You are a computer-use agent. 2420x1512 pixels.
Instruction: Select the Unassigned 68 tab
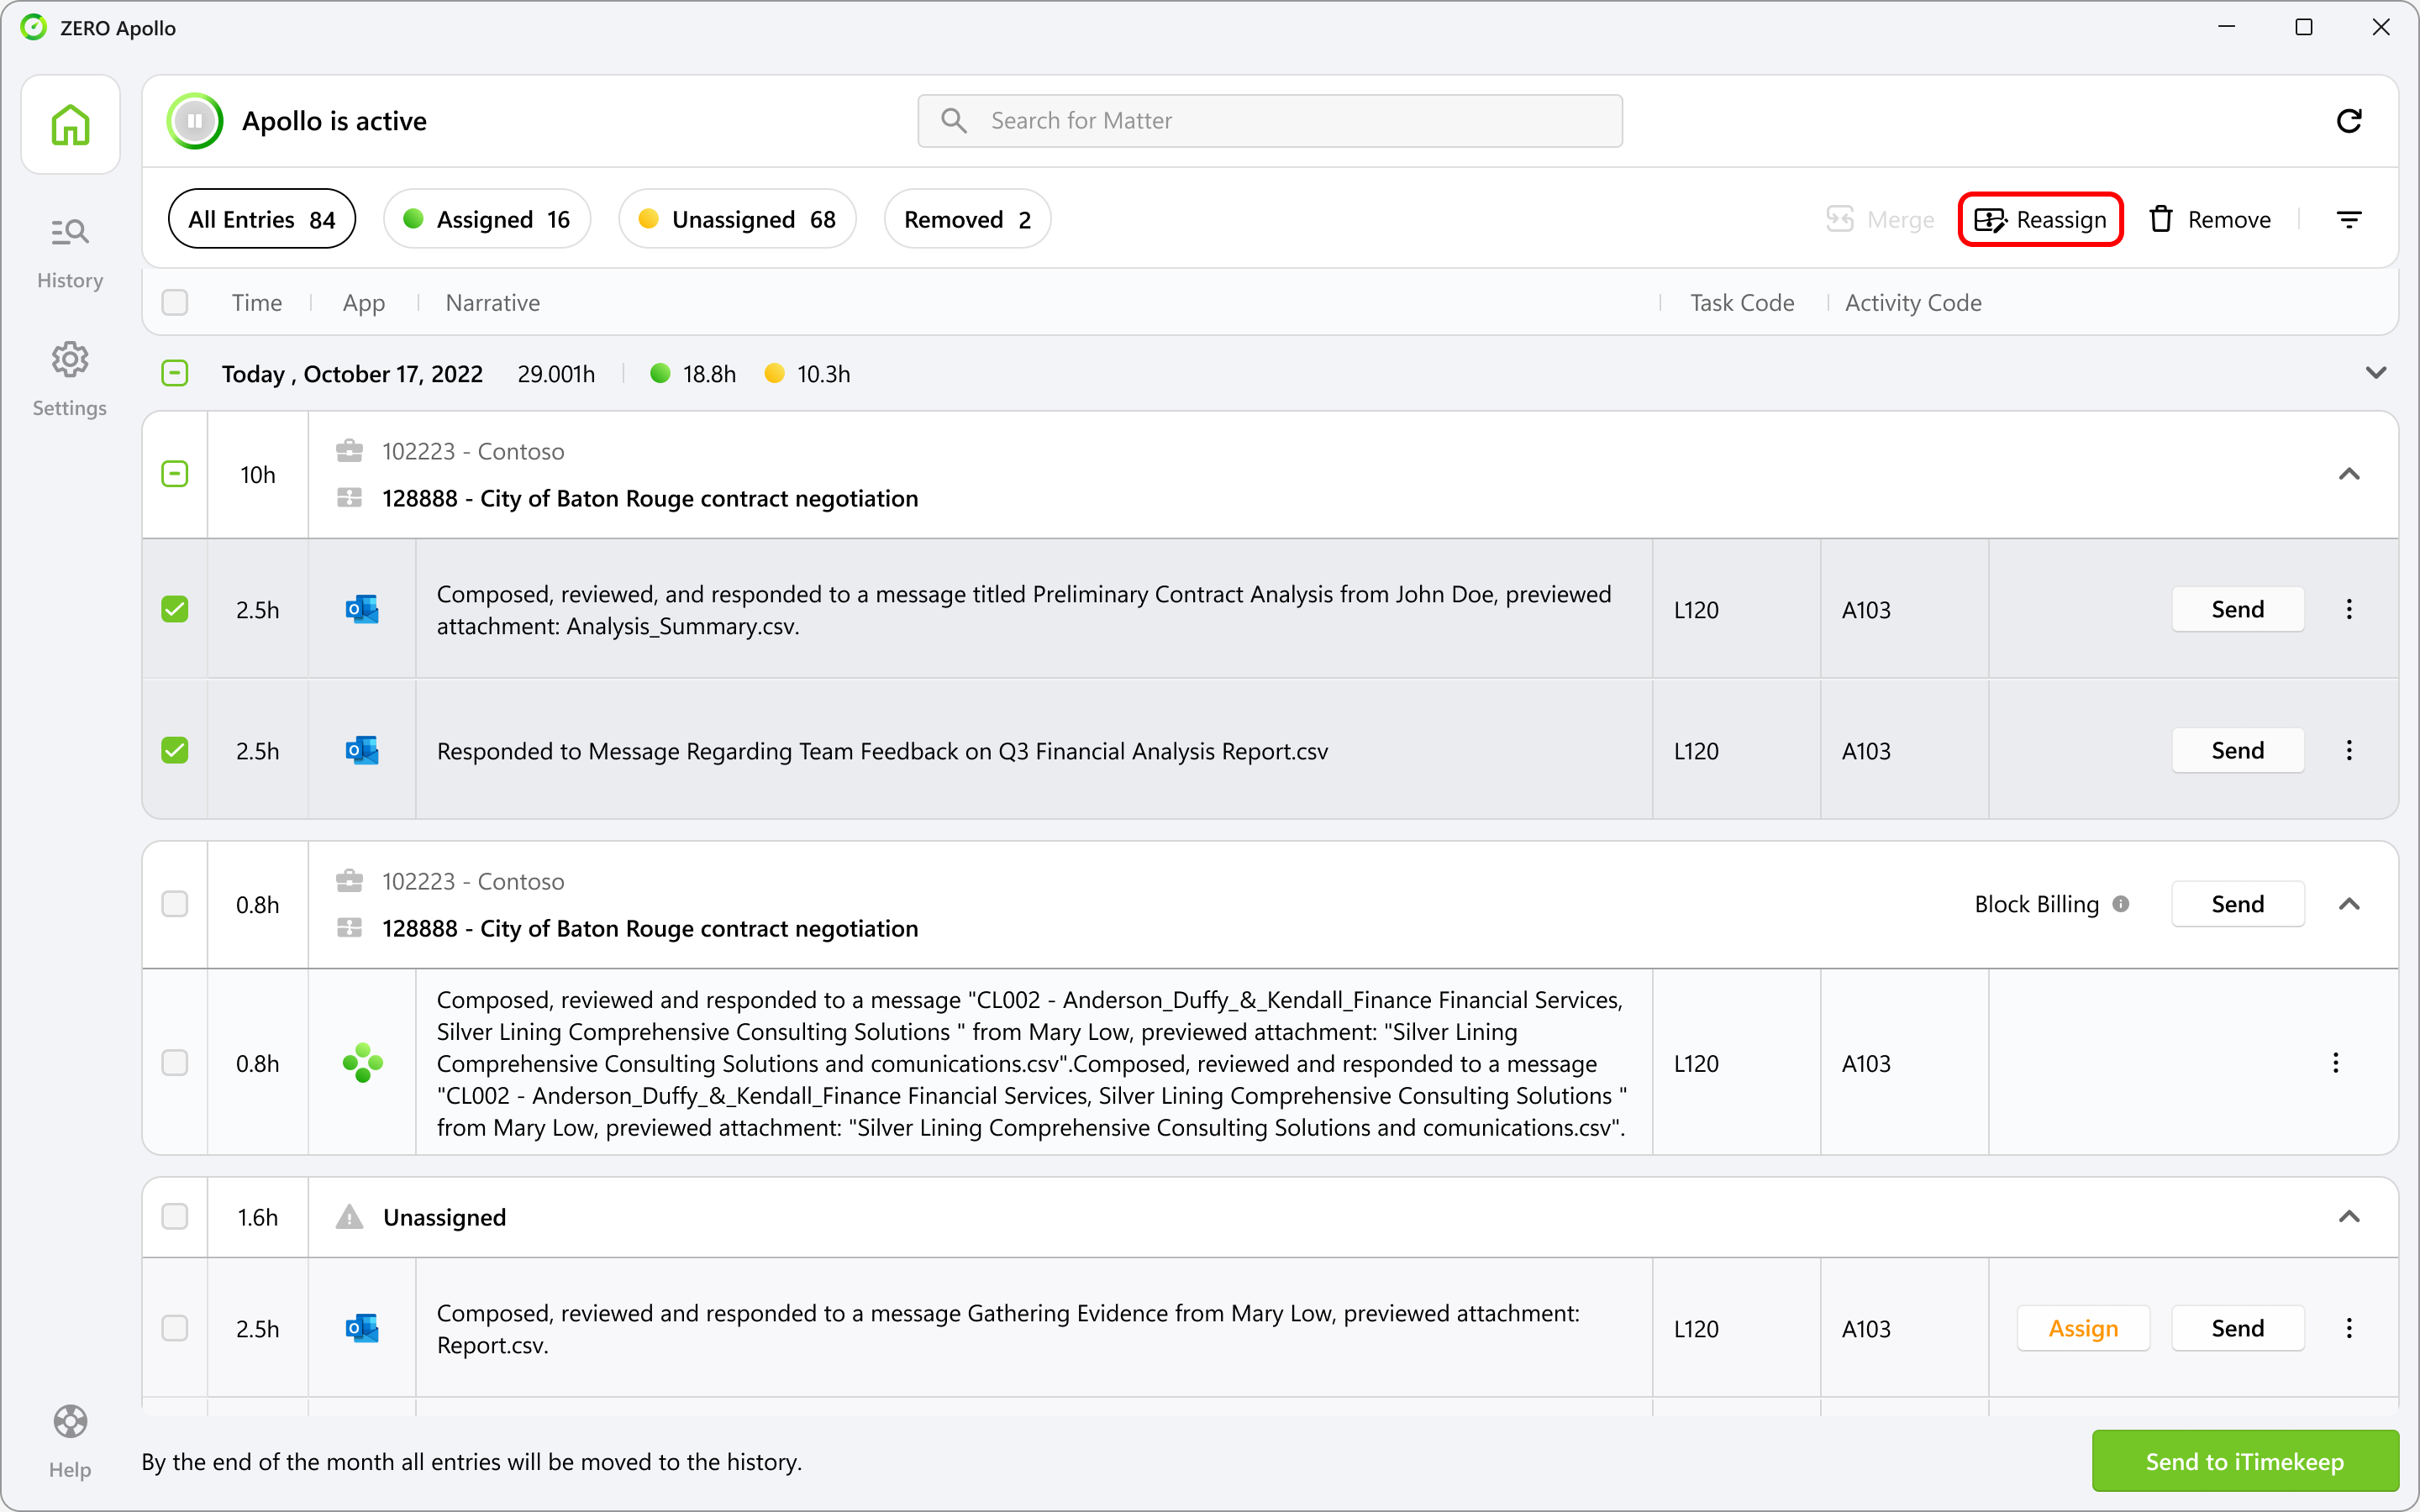738,219
